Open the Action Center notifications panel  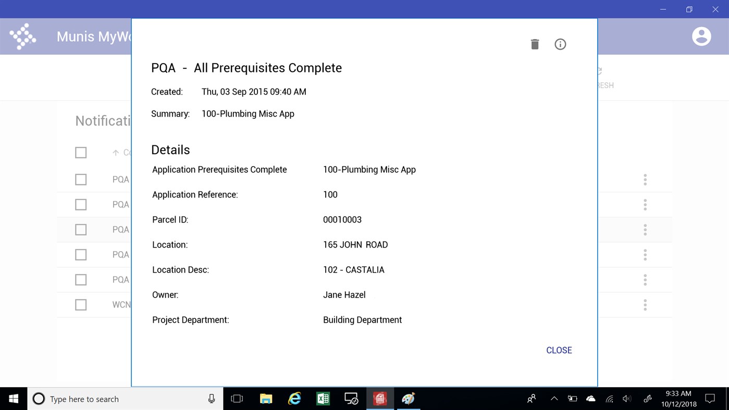tap(710, 399)
